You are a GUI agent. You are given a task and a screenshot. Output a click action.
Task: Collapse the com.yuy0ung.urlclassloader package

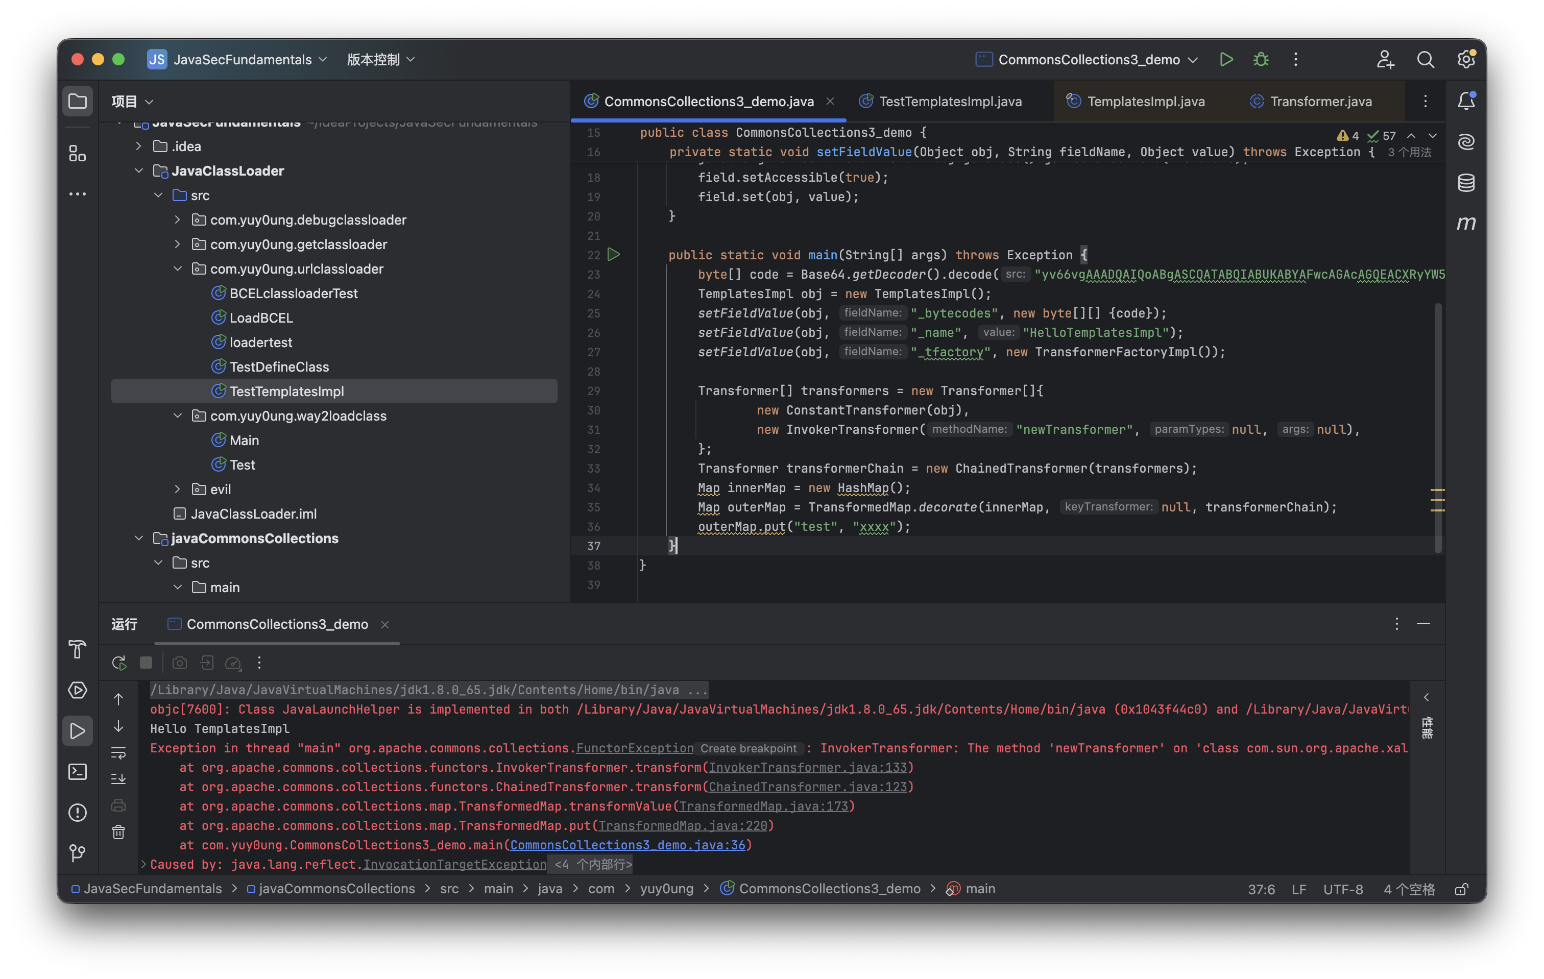click(178, 268)
